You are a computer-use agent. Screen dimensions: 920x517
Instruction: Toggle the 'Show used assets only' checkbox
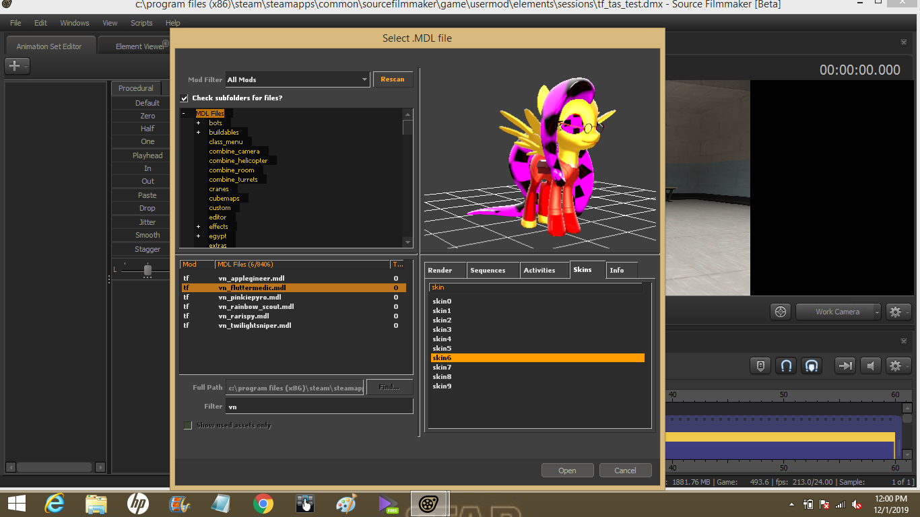click(x=188, y=425)
